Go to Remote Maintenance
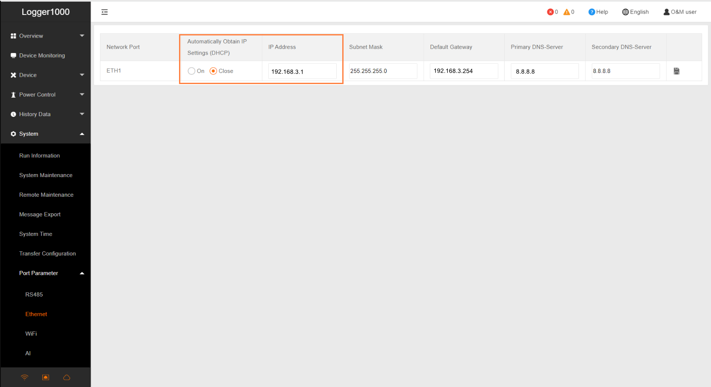Viewport: 711px width, 387px height. pos(46,195)
